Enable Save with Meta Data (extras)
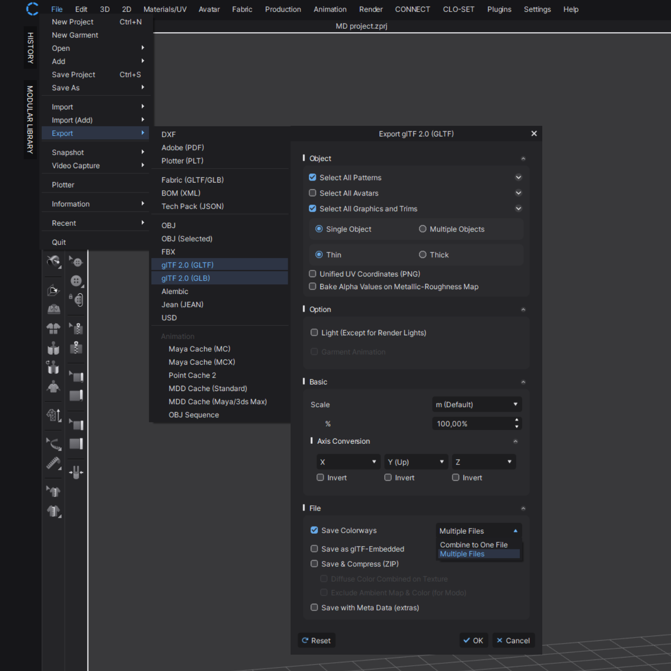This screenshot has height=671, width=671. click(x=314, y=607)
